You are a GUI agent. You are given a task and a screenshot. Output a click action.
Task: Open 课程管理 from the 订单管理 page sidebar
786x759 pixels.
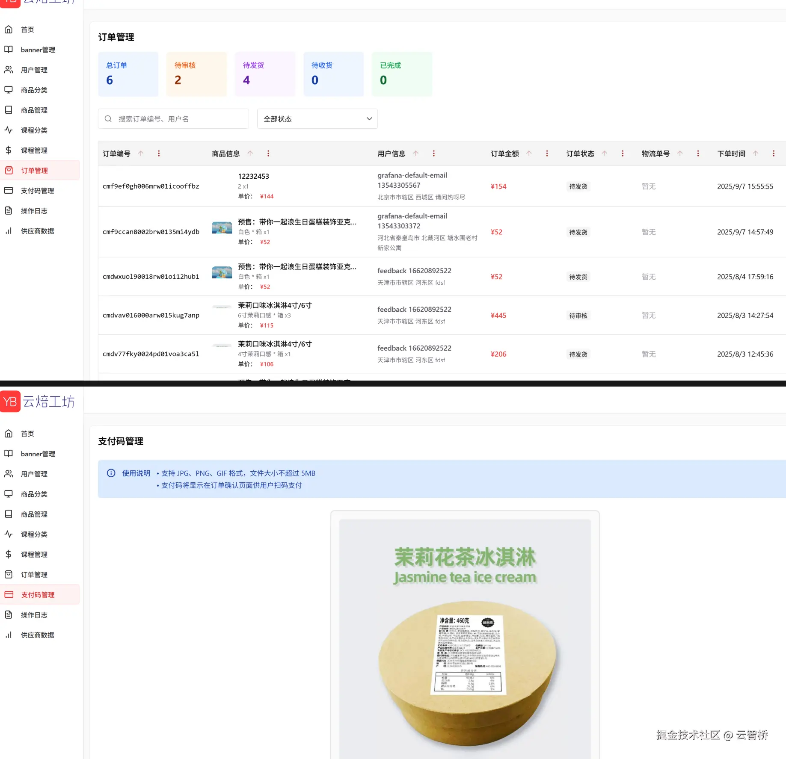[x=40, y=150]
